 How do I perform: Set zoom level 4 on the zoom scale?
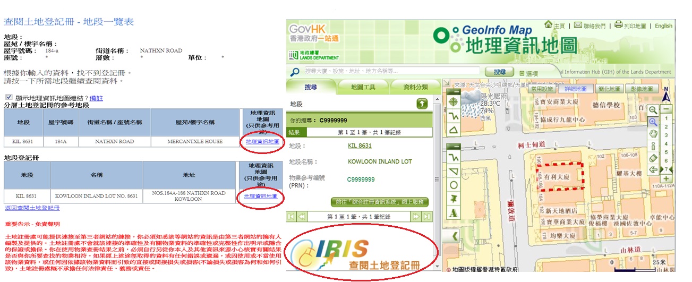pos(667,144)
